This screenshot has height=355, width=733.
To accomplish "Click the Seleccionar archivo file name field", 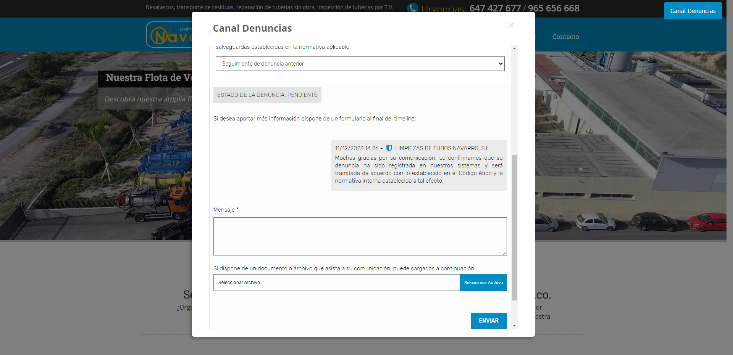I will pyautogui.click(x=336, y=283).
